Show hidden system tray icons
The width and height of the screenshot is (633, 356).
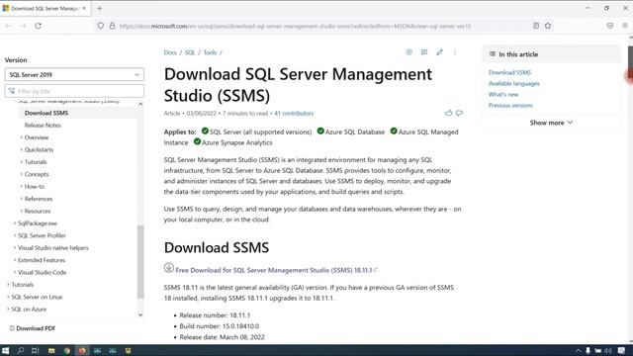tap(578, 350)
